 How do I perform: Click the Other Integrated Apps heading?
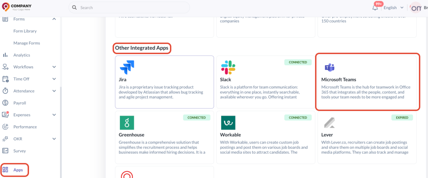(x=142, y=48)
